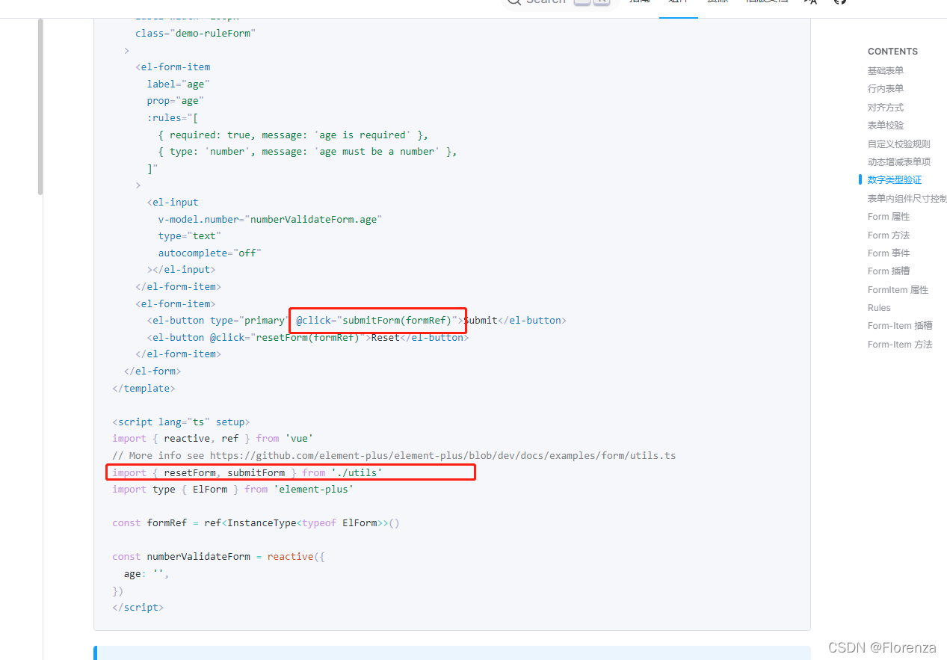The height and width of the screenshot is (660, 947).
Task: Click the github utils.ts URL comment
Action: point(394,455)
